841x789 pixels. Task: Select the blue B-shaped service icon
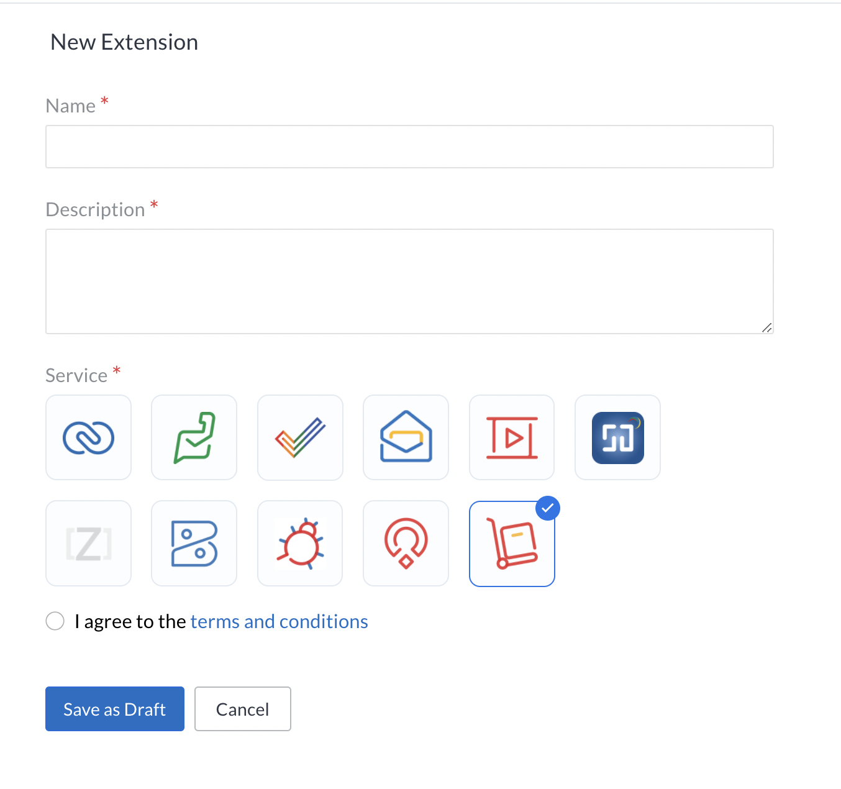coord(194,544)
